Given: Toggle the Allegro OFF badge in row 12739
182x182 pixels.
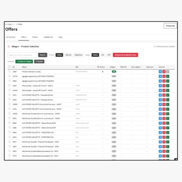Looking at the screenshot, I should [114, 76].
